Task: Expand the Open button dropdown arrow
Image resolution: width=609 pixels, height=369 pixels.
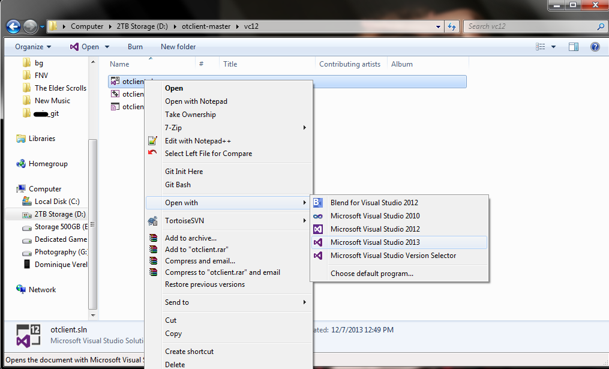Action: pyautogui.click(x=107, y=47)
